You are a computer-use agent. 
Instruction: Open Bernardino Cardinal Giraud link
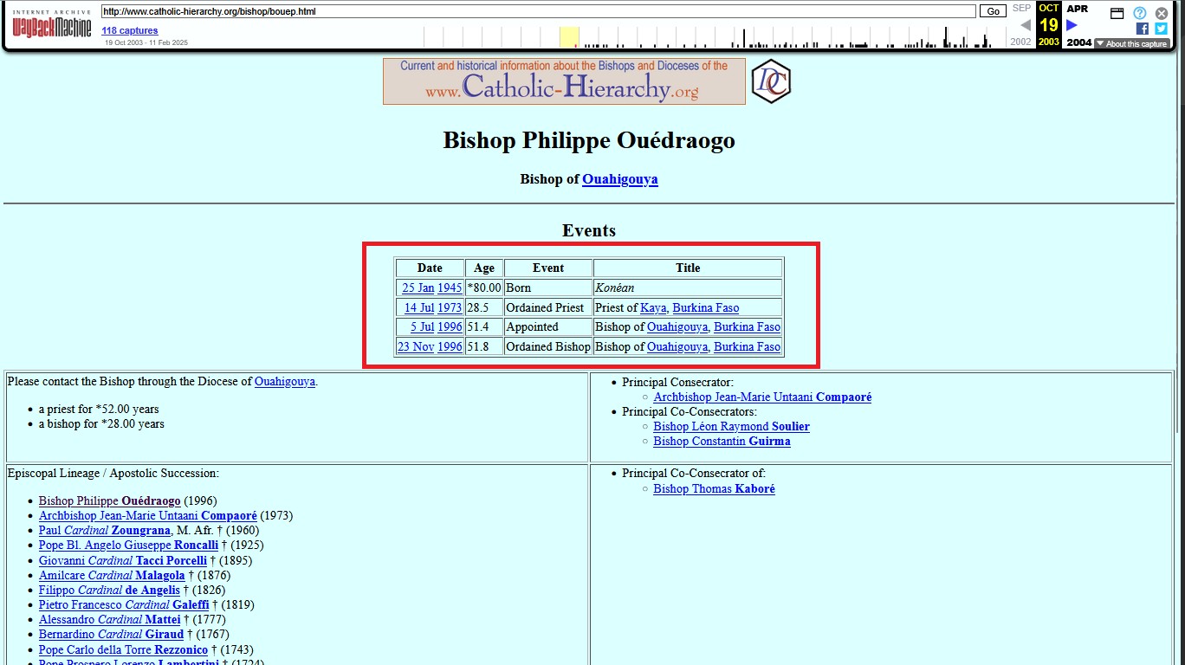click(x=111, y=634)
